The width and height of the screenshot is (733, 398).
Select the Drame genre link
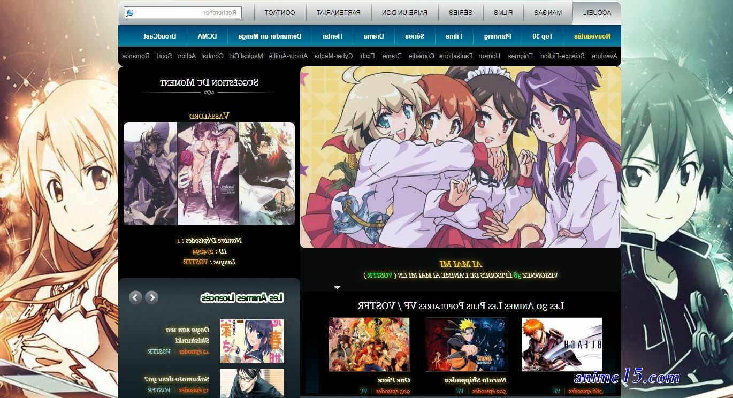coord(392,56)
